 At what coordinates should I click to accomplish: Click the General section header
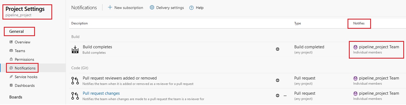click(16, 31)
